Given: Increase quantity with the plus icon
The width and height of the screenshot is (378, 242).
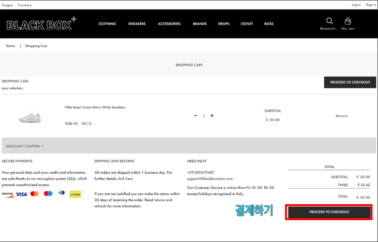Looking at the screenshot, I should coord(212,116).
